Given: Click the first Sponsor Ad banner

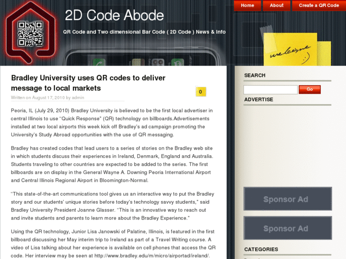Looking at the screenshot, I should tap(287, 199).
